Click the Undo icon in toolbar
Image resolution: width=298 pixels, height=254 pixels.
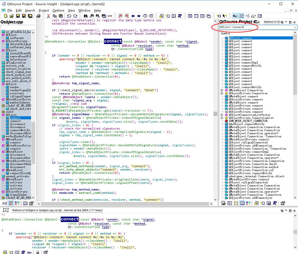pyautogui.click(x=69, y=16)
